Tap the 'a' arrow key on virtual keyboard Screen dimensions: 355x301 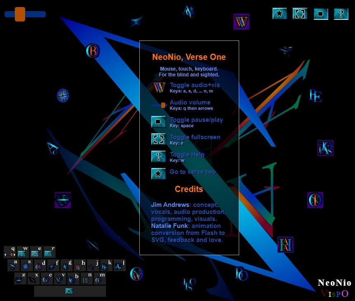pyautogui.click(x=12, y=266)
